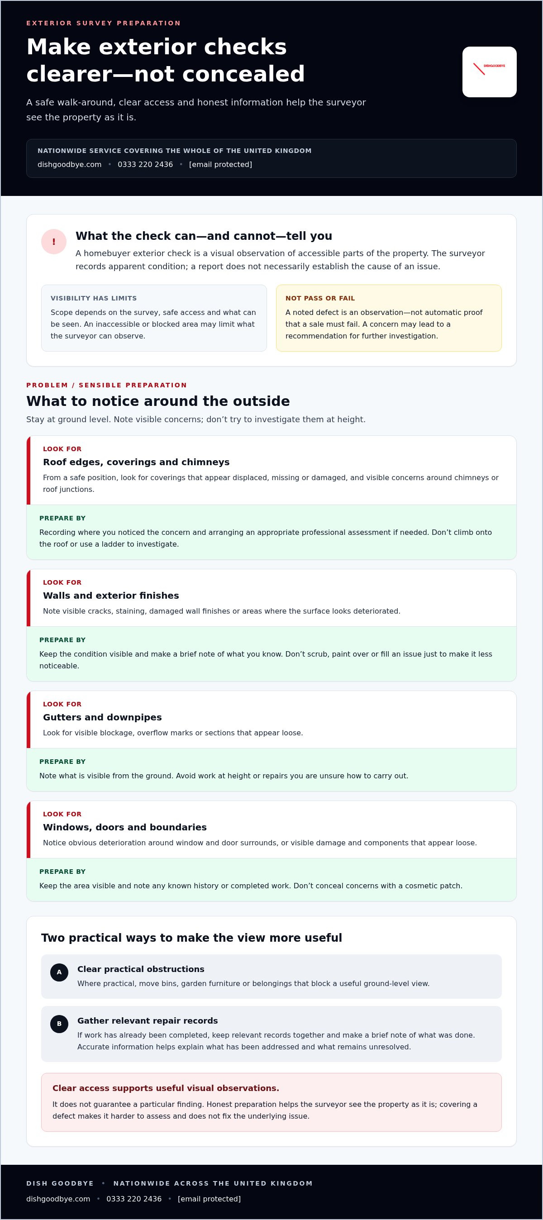Click the DishGoodbye logo in header

[x=489, y=71]
